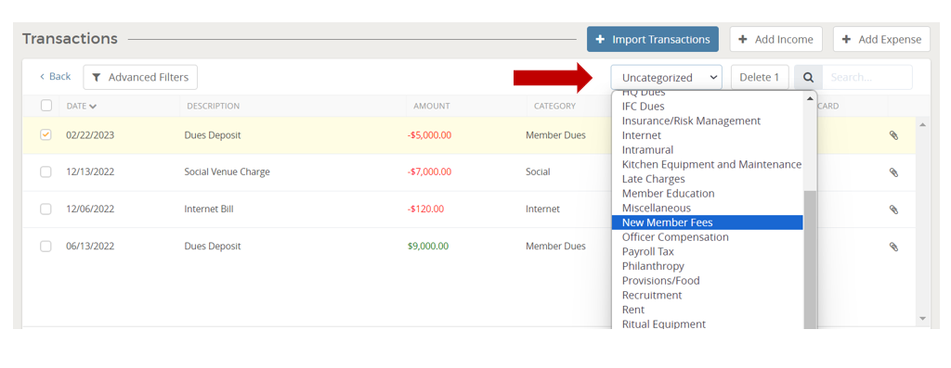
Task: Choose Rent from the list
Action: (707, 310)
